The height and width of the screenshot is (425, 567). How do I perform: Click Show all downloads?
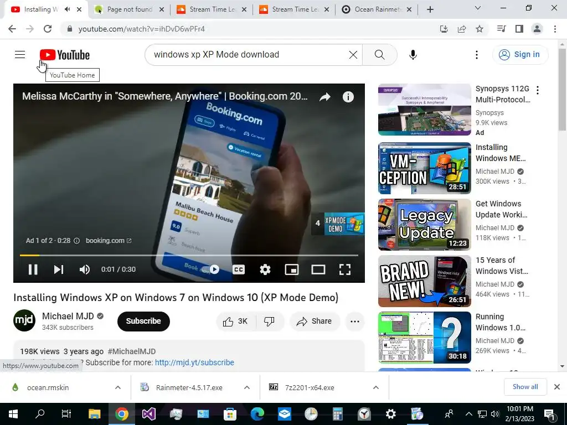[525, 387]
